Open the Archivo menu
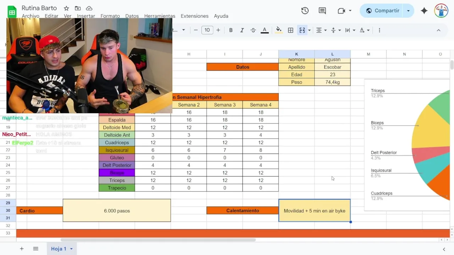The image size is (454, 255). [x=31, y=16]
